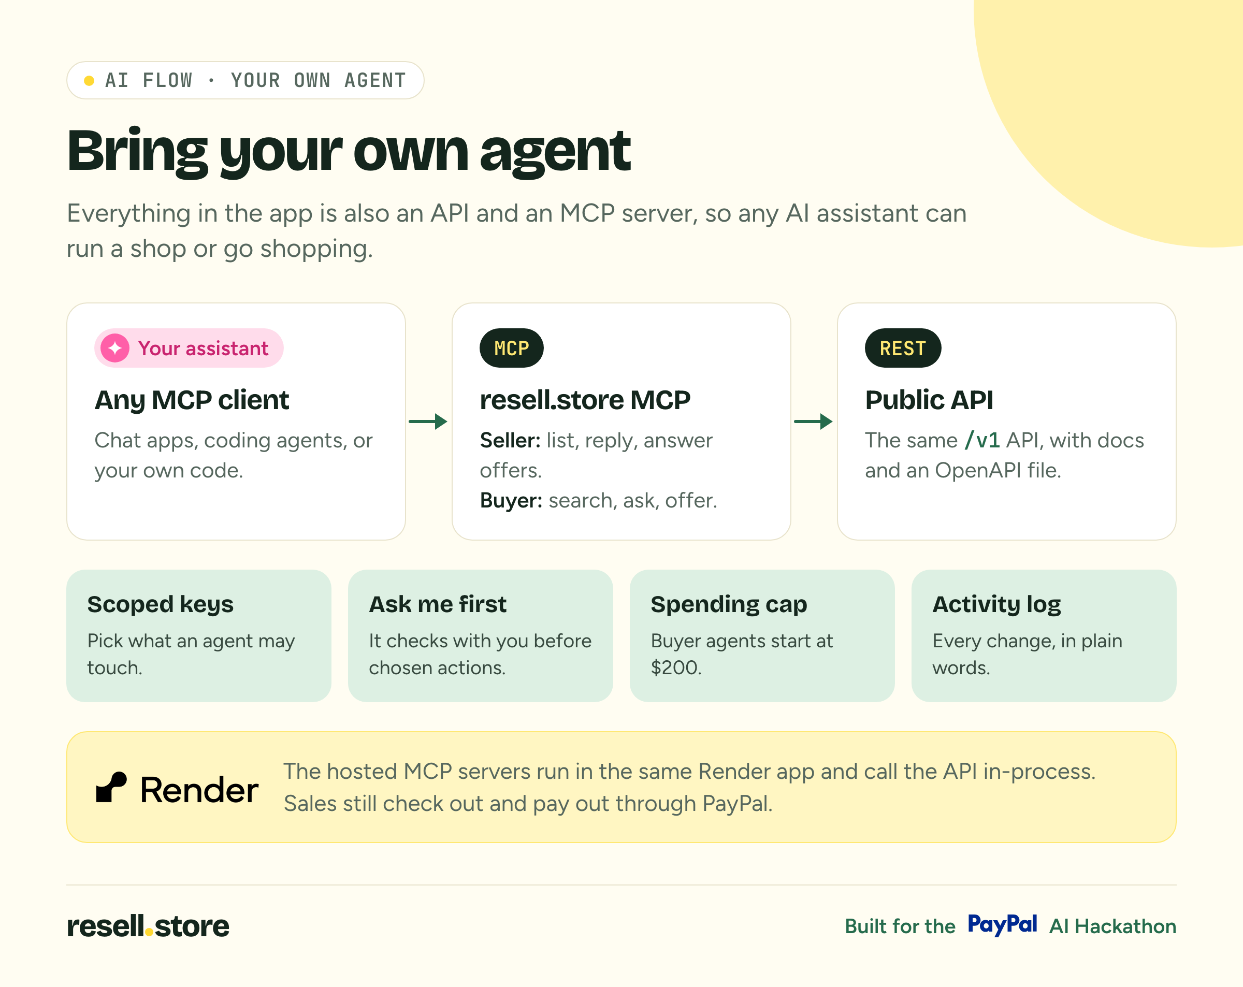Screen dimensions: 1243x987
Task: Click the /v1 code text
Action: coord(982,441)
